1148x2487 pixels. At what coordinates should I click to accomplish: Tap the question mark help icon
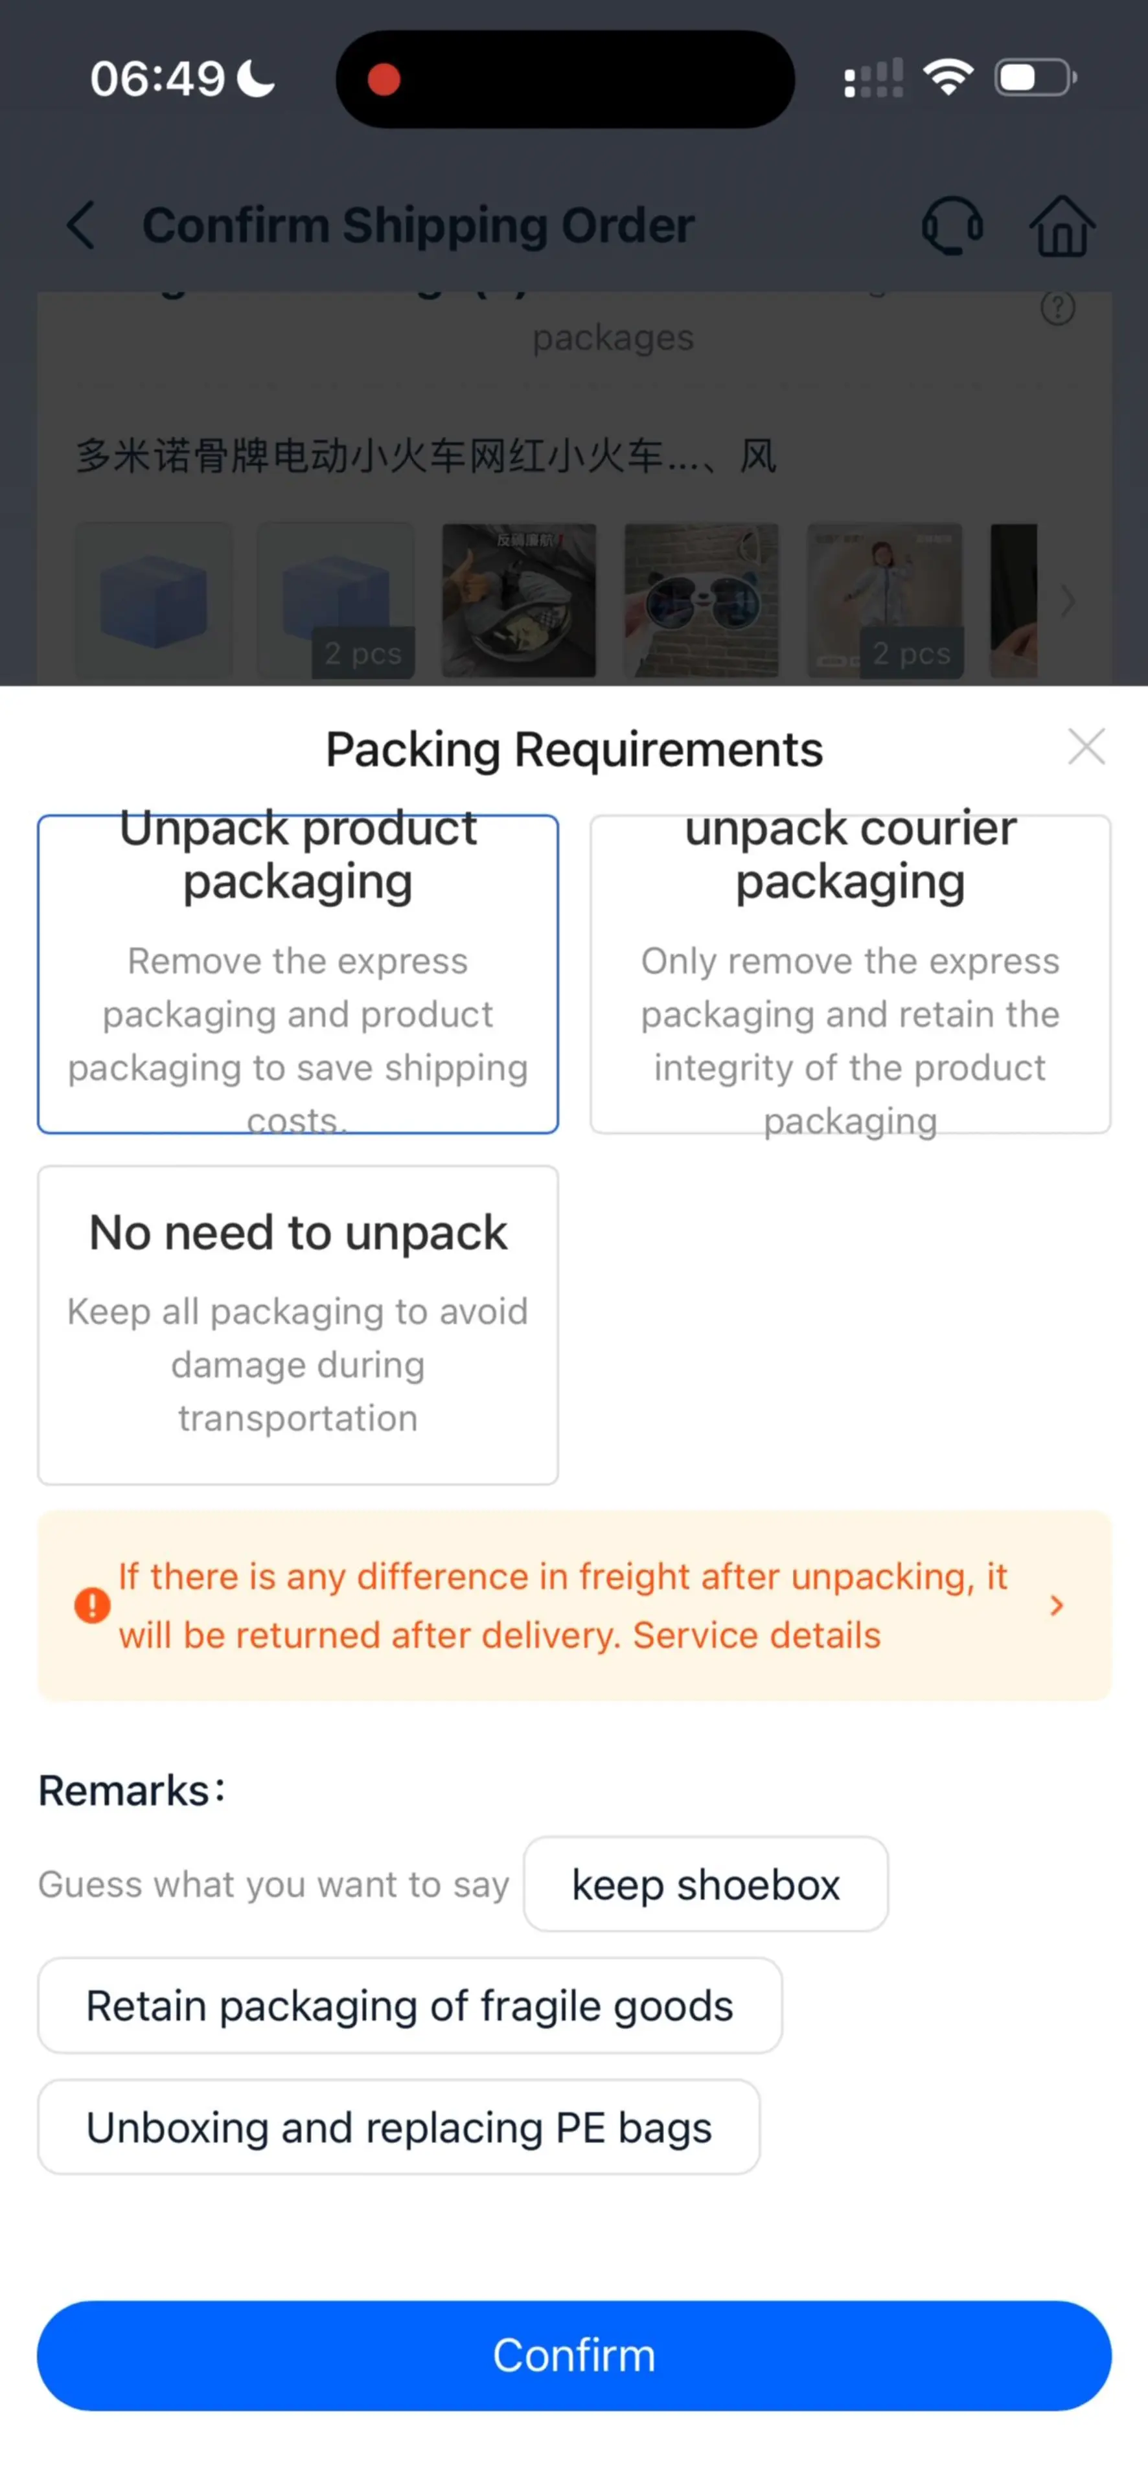(x=1057, y=309)
